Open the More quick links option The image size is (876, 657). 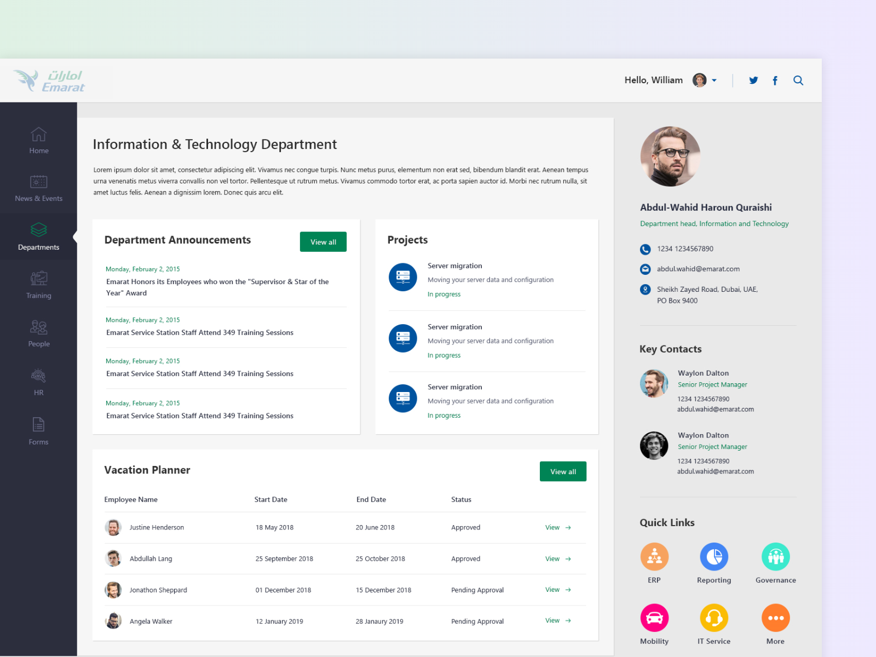776,618
